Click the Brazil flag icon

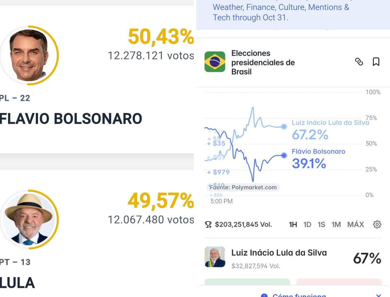click(x=215, y=62)
